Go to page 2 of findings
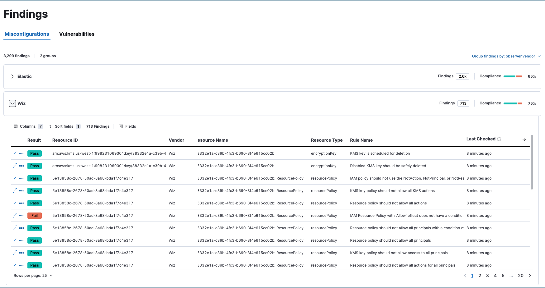 pos(480,275)
